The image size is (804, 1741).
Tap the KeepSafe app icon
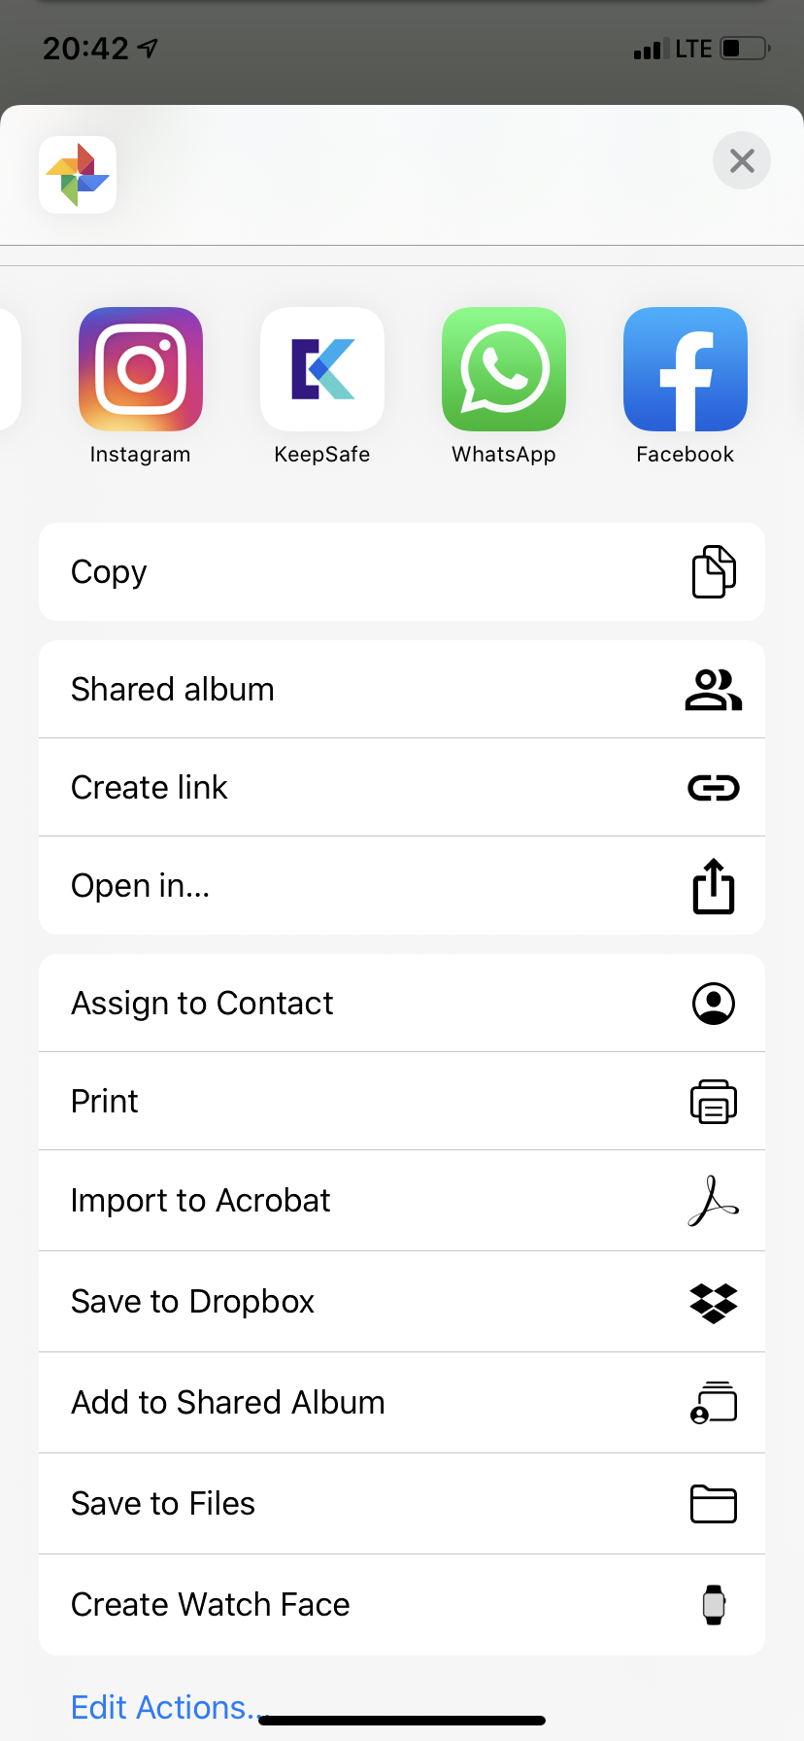click(322, 369)
